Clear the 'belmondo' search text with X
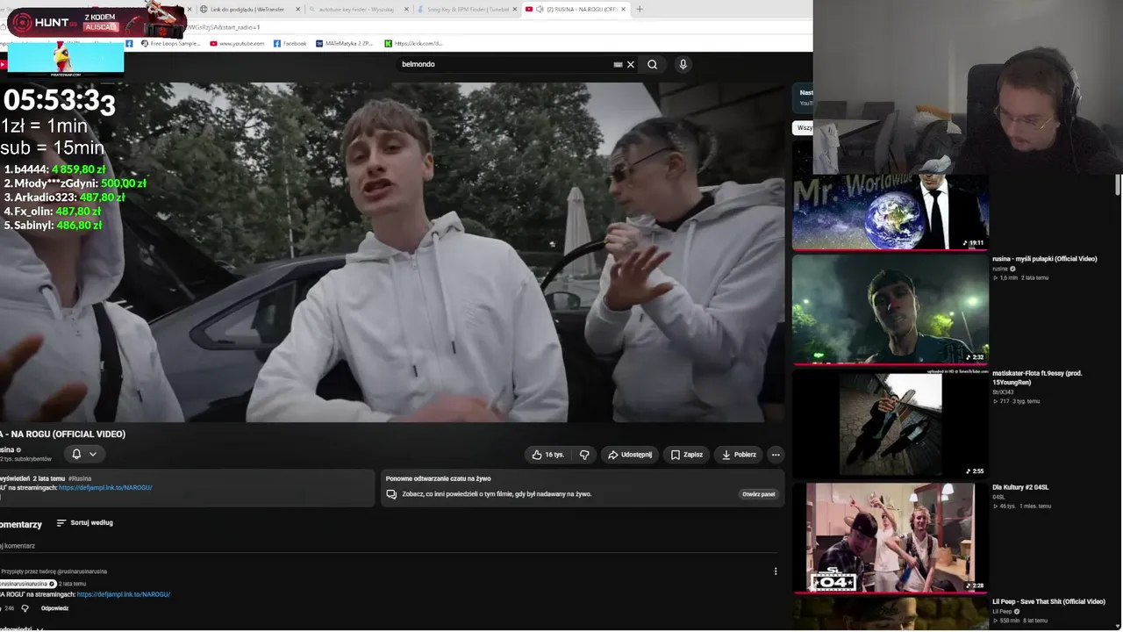Screen dimensions: 1123x632 point(630,64)
